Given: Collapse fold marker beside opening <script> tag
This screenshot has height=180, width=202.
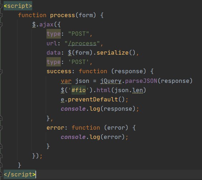Looking at the screenshot, I should 1,6.
